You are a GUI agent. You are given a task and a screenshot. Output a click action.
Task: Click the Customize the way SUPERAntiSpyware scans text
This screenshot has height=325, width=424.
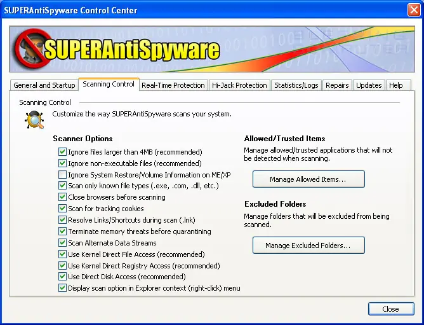(x=142, y=114)
